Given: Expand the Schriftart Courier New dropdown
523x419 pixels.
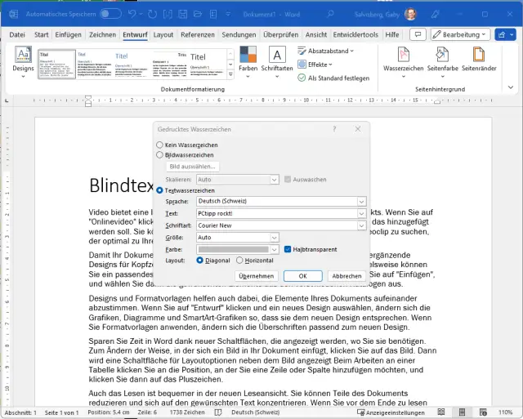Looking at the screenshot, I should coord(361,225).
